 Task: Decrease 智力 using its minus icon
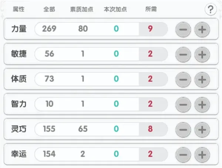(183, 105)
